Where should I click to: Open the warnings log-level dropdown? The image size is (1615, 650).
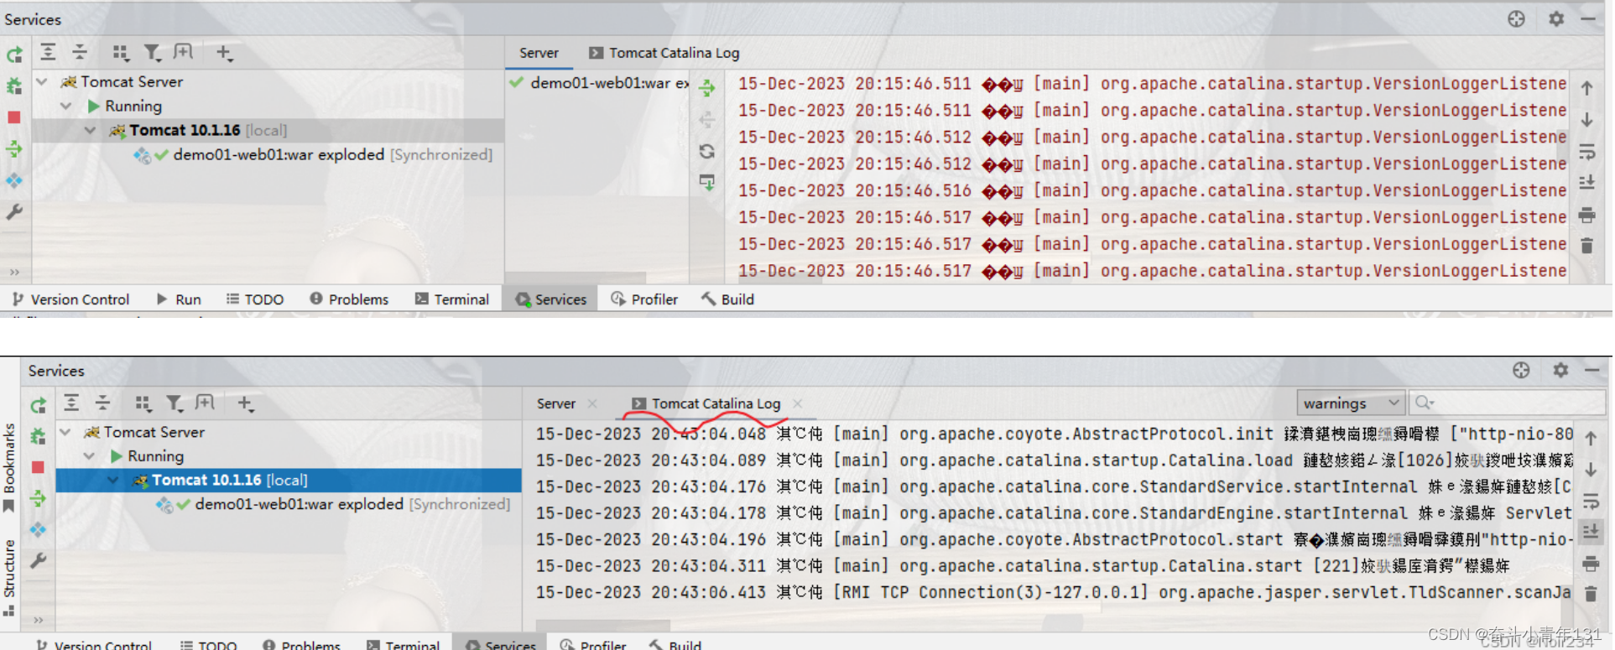tap(1351, 403)
